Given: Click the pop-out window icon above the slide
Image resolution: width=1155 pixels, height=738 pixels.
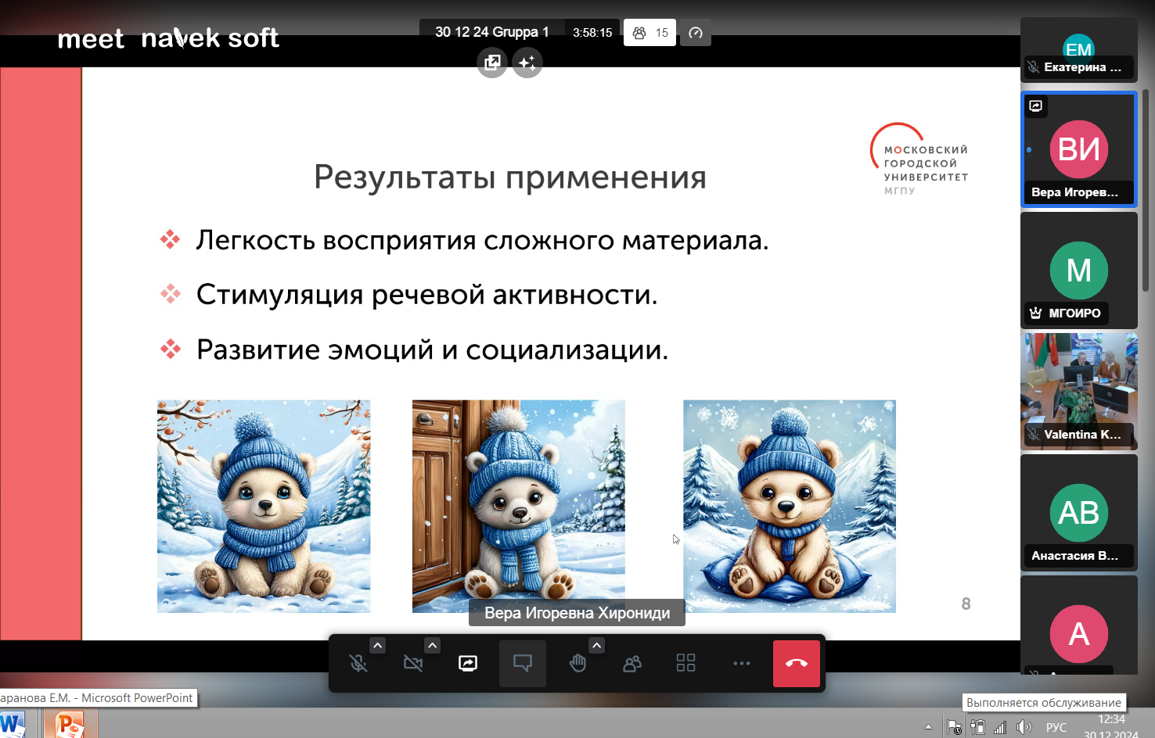Looking at the screenshot, I should pos(492,63).
